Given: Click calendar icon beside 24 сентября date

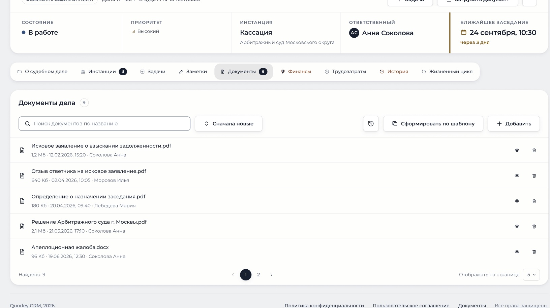Looking at the screenshot, I should click(464, 32).
